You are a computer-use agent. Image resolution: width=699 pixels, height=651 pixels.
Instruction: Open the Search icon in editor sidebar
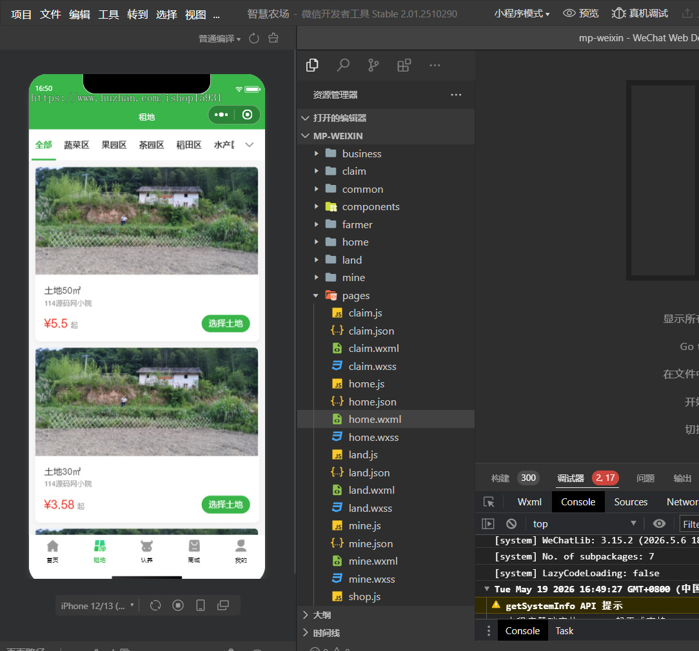click(x=343, y=65)
